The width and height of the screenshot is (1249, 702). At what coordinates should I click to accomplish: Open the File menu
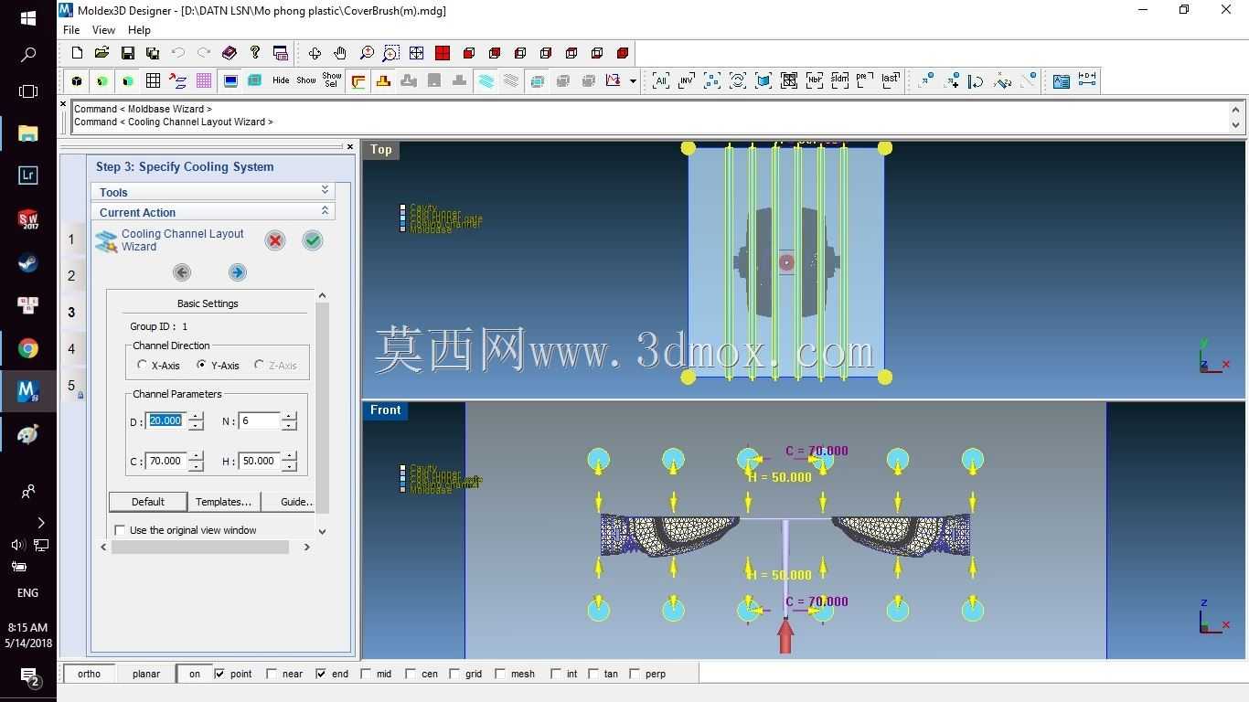71,30
